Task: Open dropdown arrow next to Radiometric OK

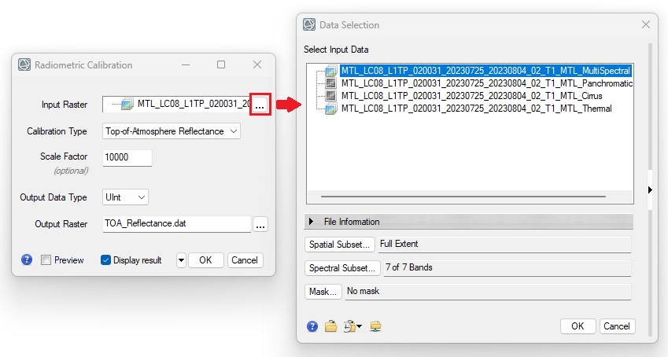Action: pyautogui.click(x=181, y=260)
